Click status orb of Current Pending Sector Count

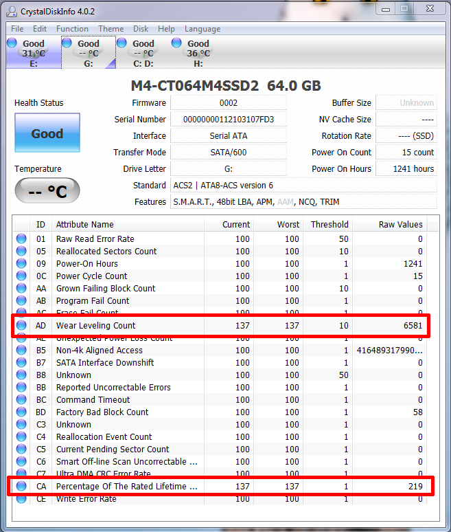[21, 449]
